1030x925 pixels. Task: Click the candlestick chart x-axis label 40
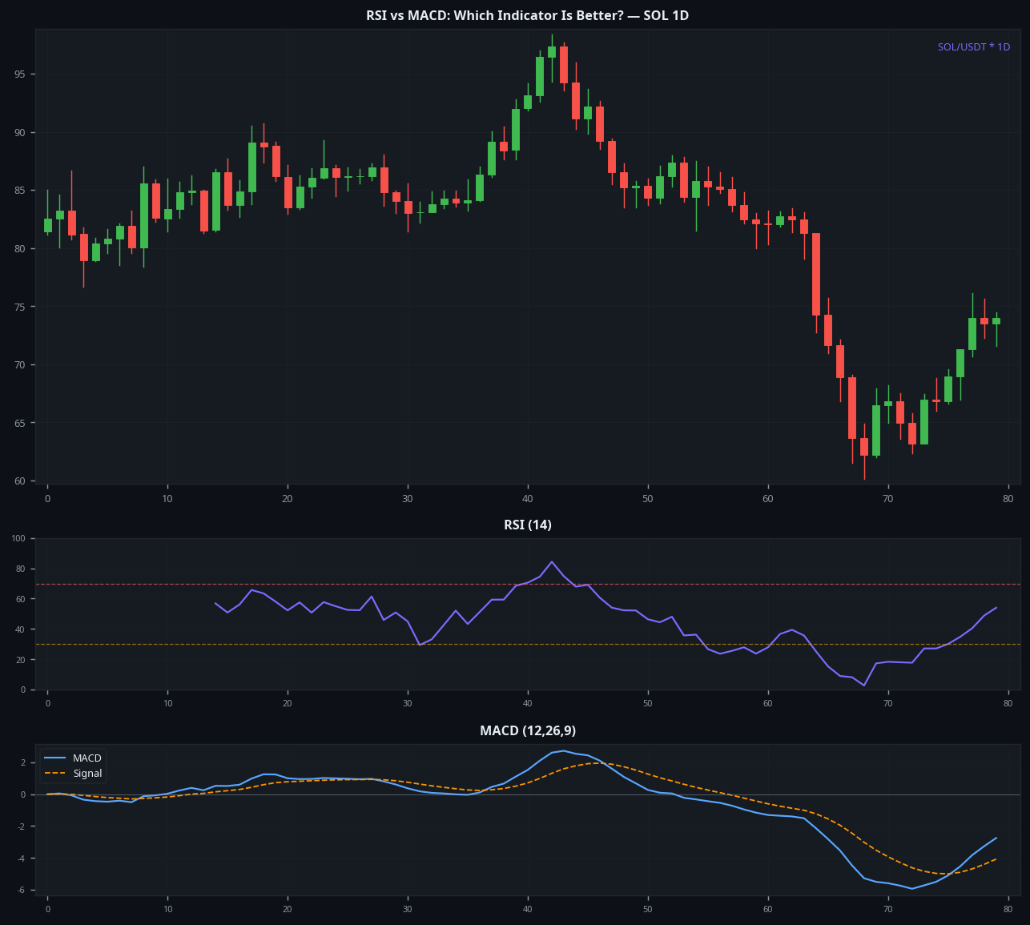pos(528,499)
